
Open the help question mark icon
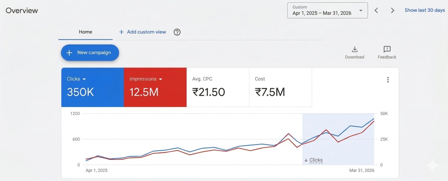(177, 32)
